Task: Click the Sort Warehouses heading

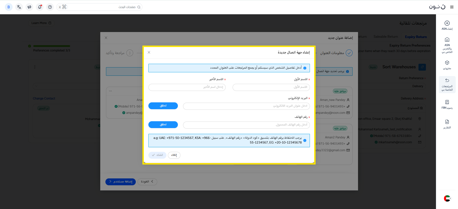Action: pos(399,67)
